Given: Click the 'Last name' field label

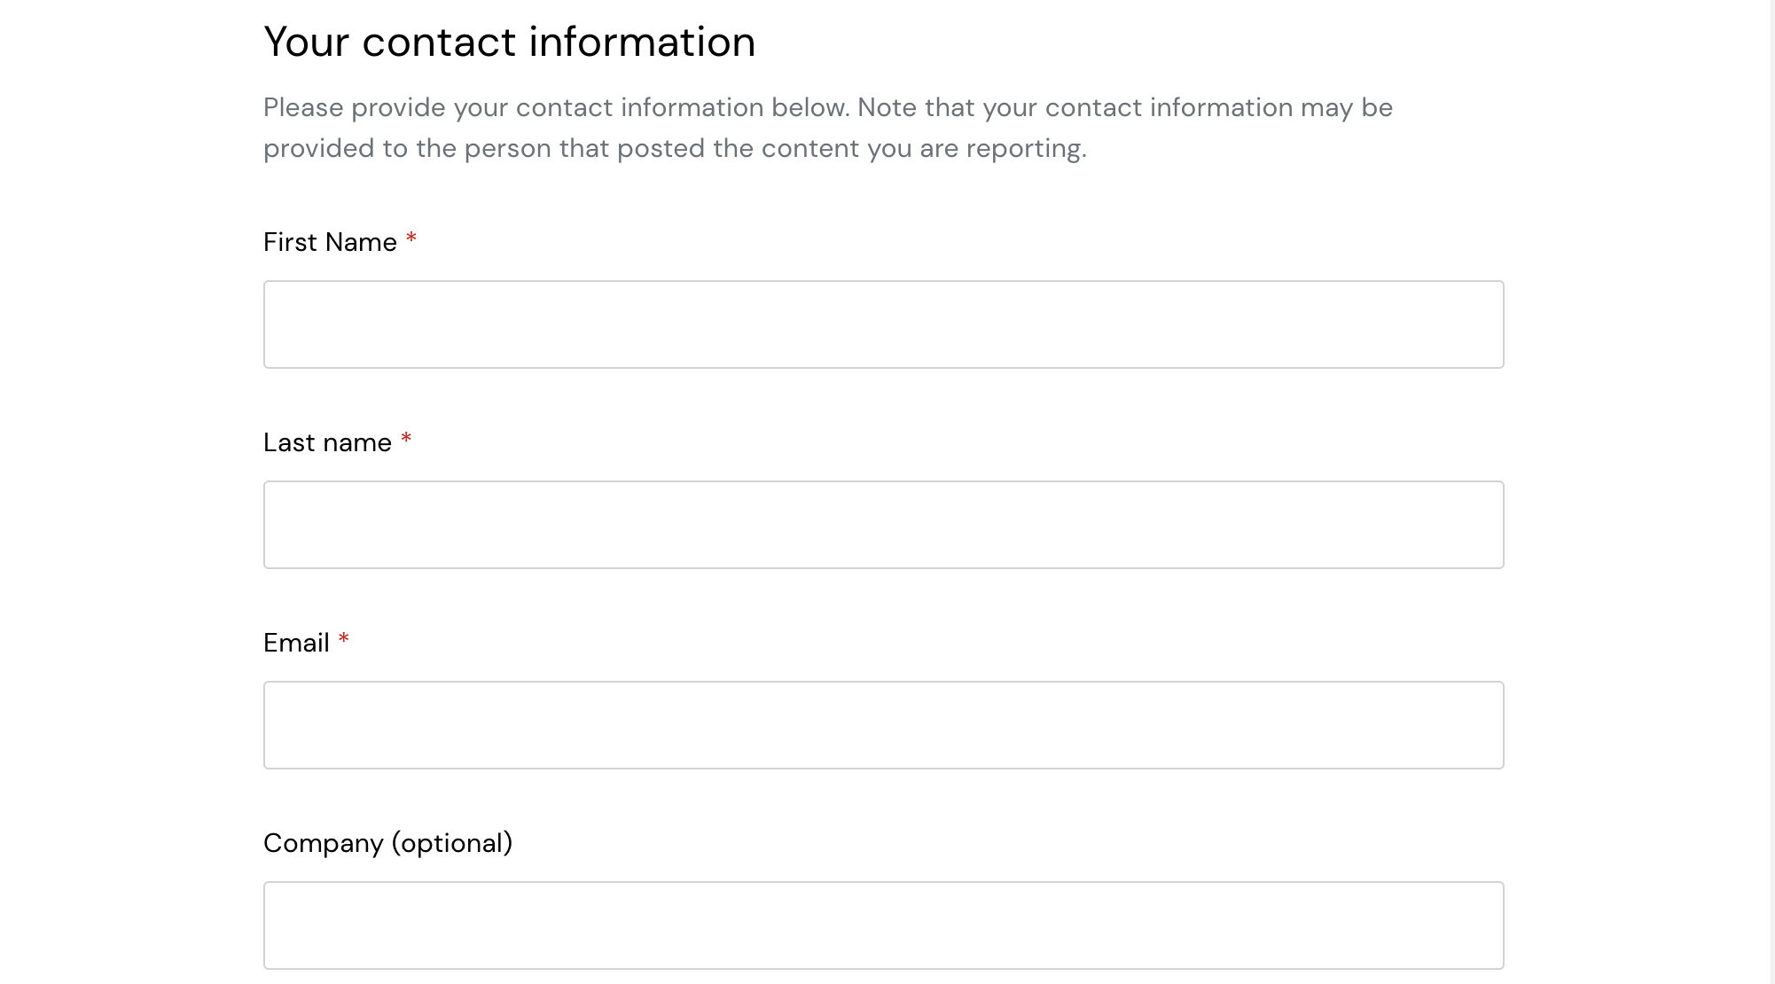Looking at the screenshot, I should [x=327, y=442].
